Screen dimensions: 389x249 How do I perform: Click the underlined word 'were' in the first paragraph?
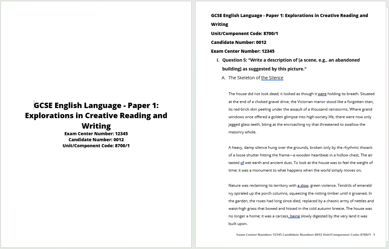(x=322, y=94)
